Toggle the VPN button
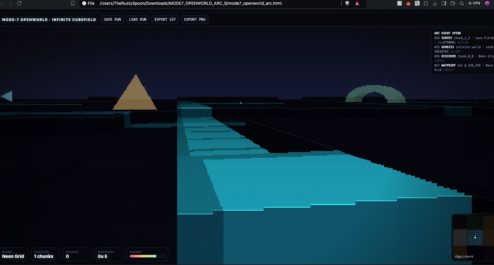 [474, 3]
